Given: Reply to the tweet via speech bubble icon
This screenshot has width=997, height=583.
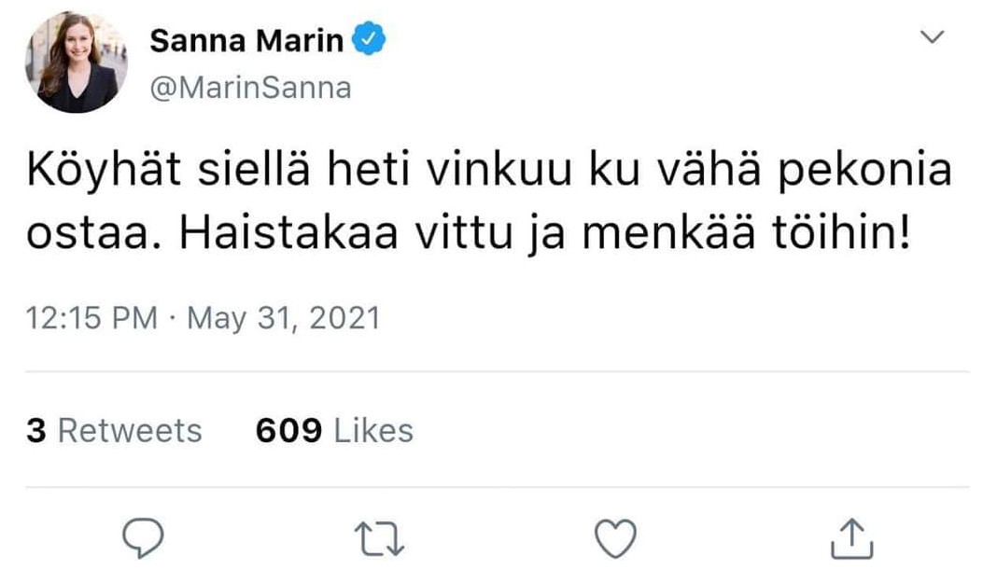Looking at the screenshot, I should coord(143,538).
